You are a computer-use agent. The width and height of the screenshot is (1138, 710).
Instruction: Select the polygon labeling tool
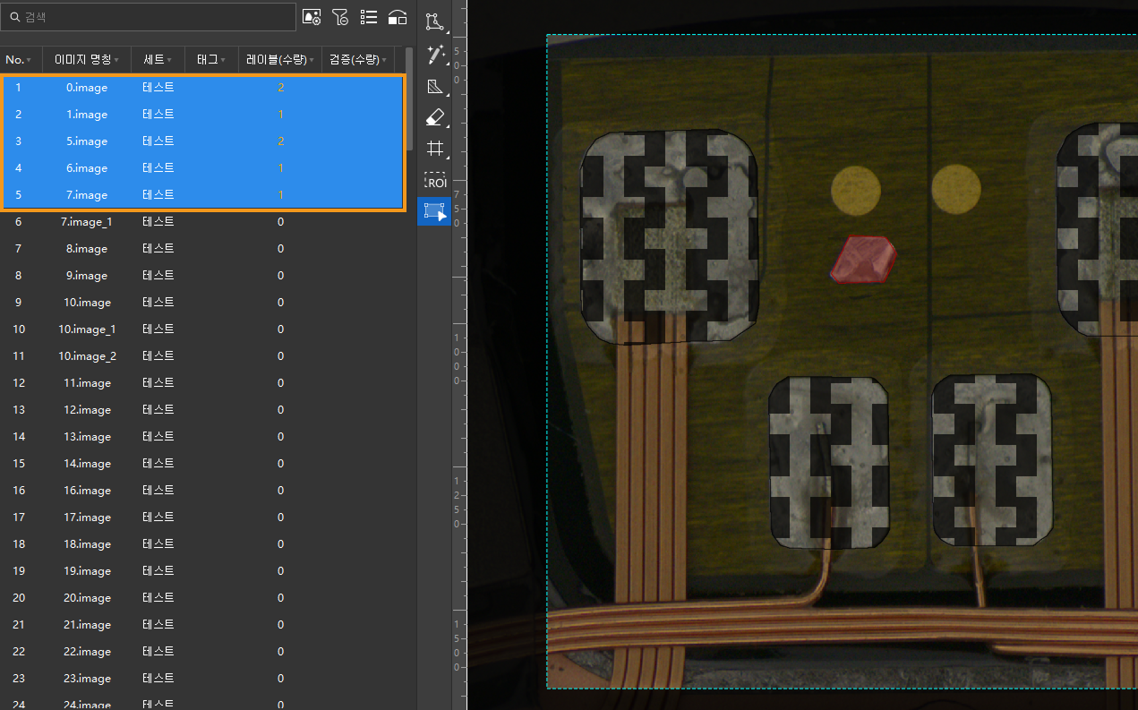point(435,21)
